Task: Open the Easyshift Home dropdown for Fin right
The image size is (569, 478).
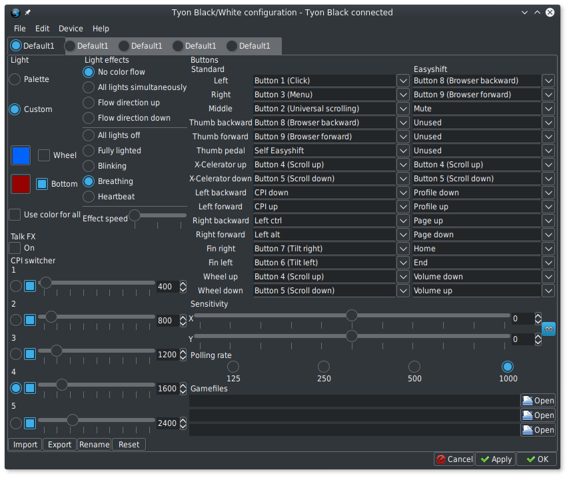Action: click(549, 249)
